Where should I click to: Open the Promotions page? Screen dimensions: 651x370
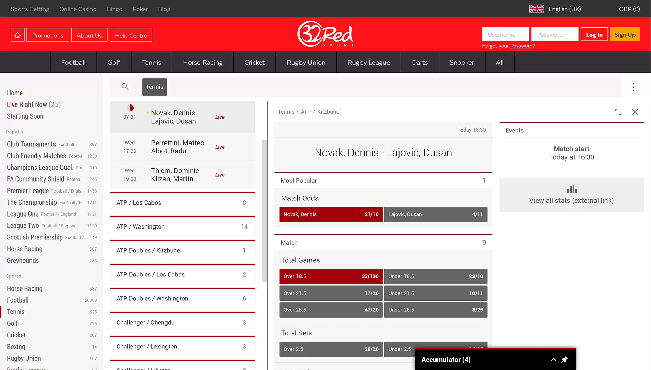point(48,35)
